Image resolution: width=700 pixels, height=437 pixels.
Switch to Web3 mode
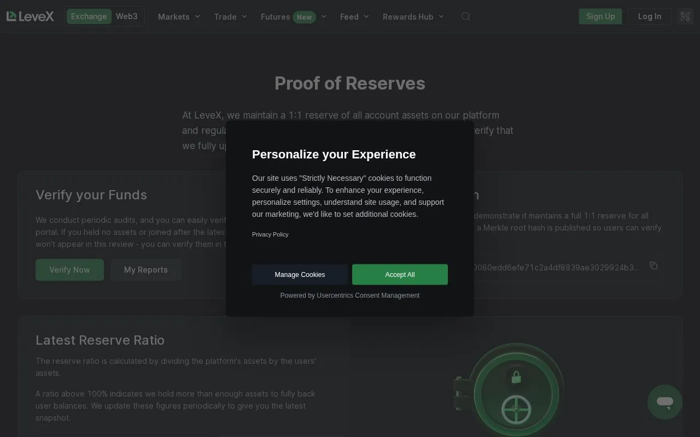tap(127, 16)
